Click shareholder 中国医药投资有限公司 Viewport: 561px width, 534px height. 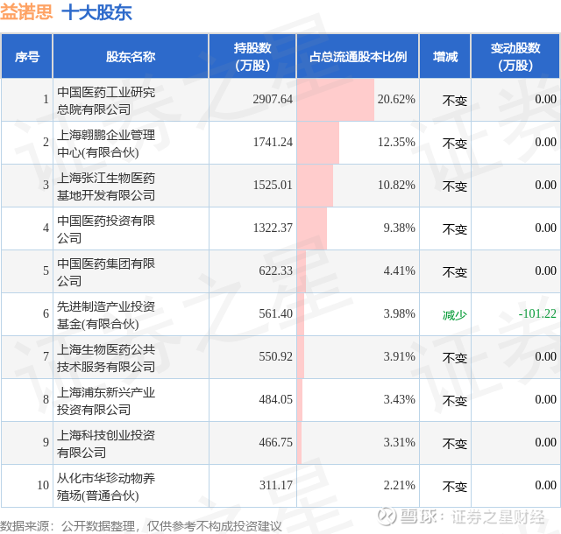106,229
